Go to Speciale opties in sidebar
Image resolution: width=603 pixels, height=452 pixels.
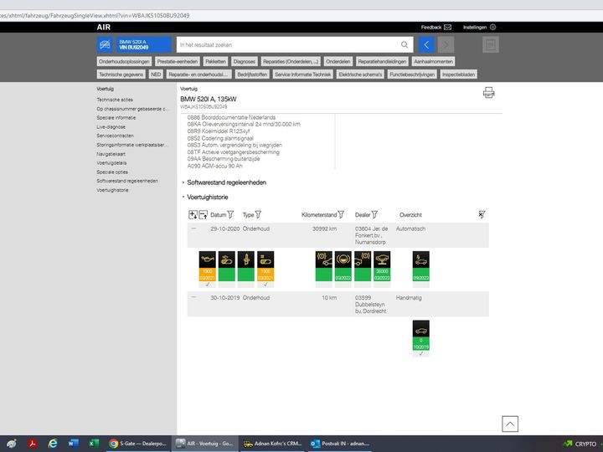(x=112, y=172)
